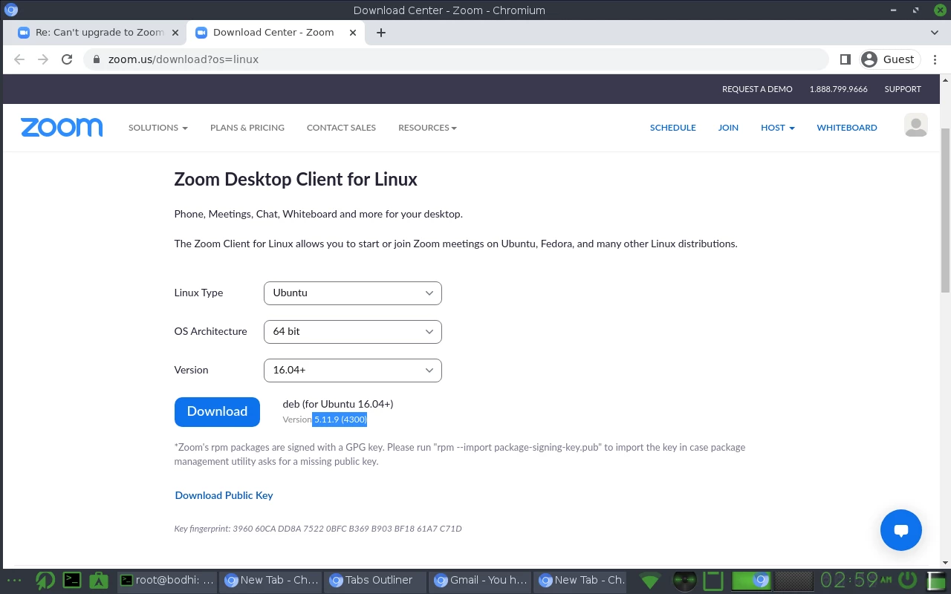
Task: Open the round audio mixer tray icon
Action: [684, 581]
